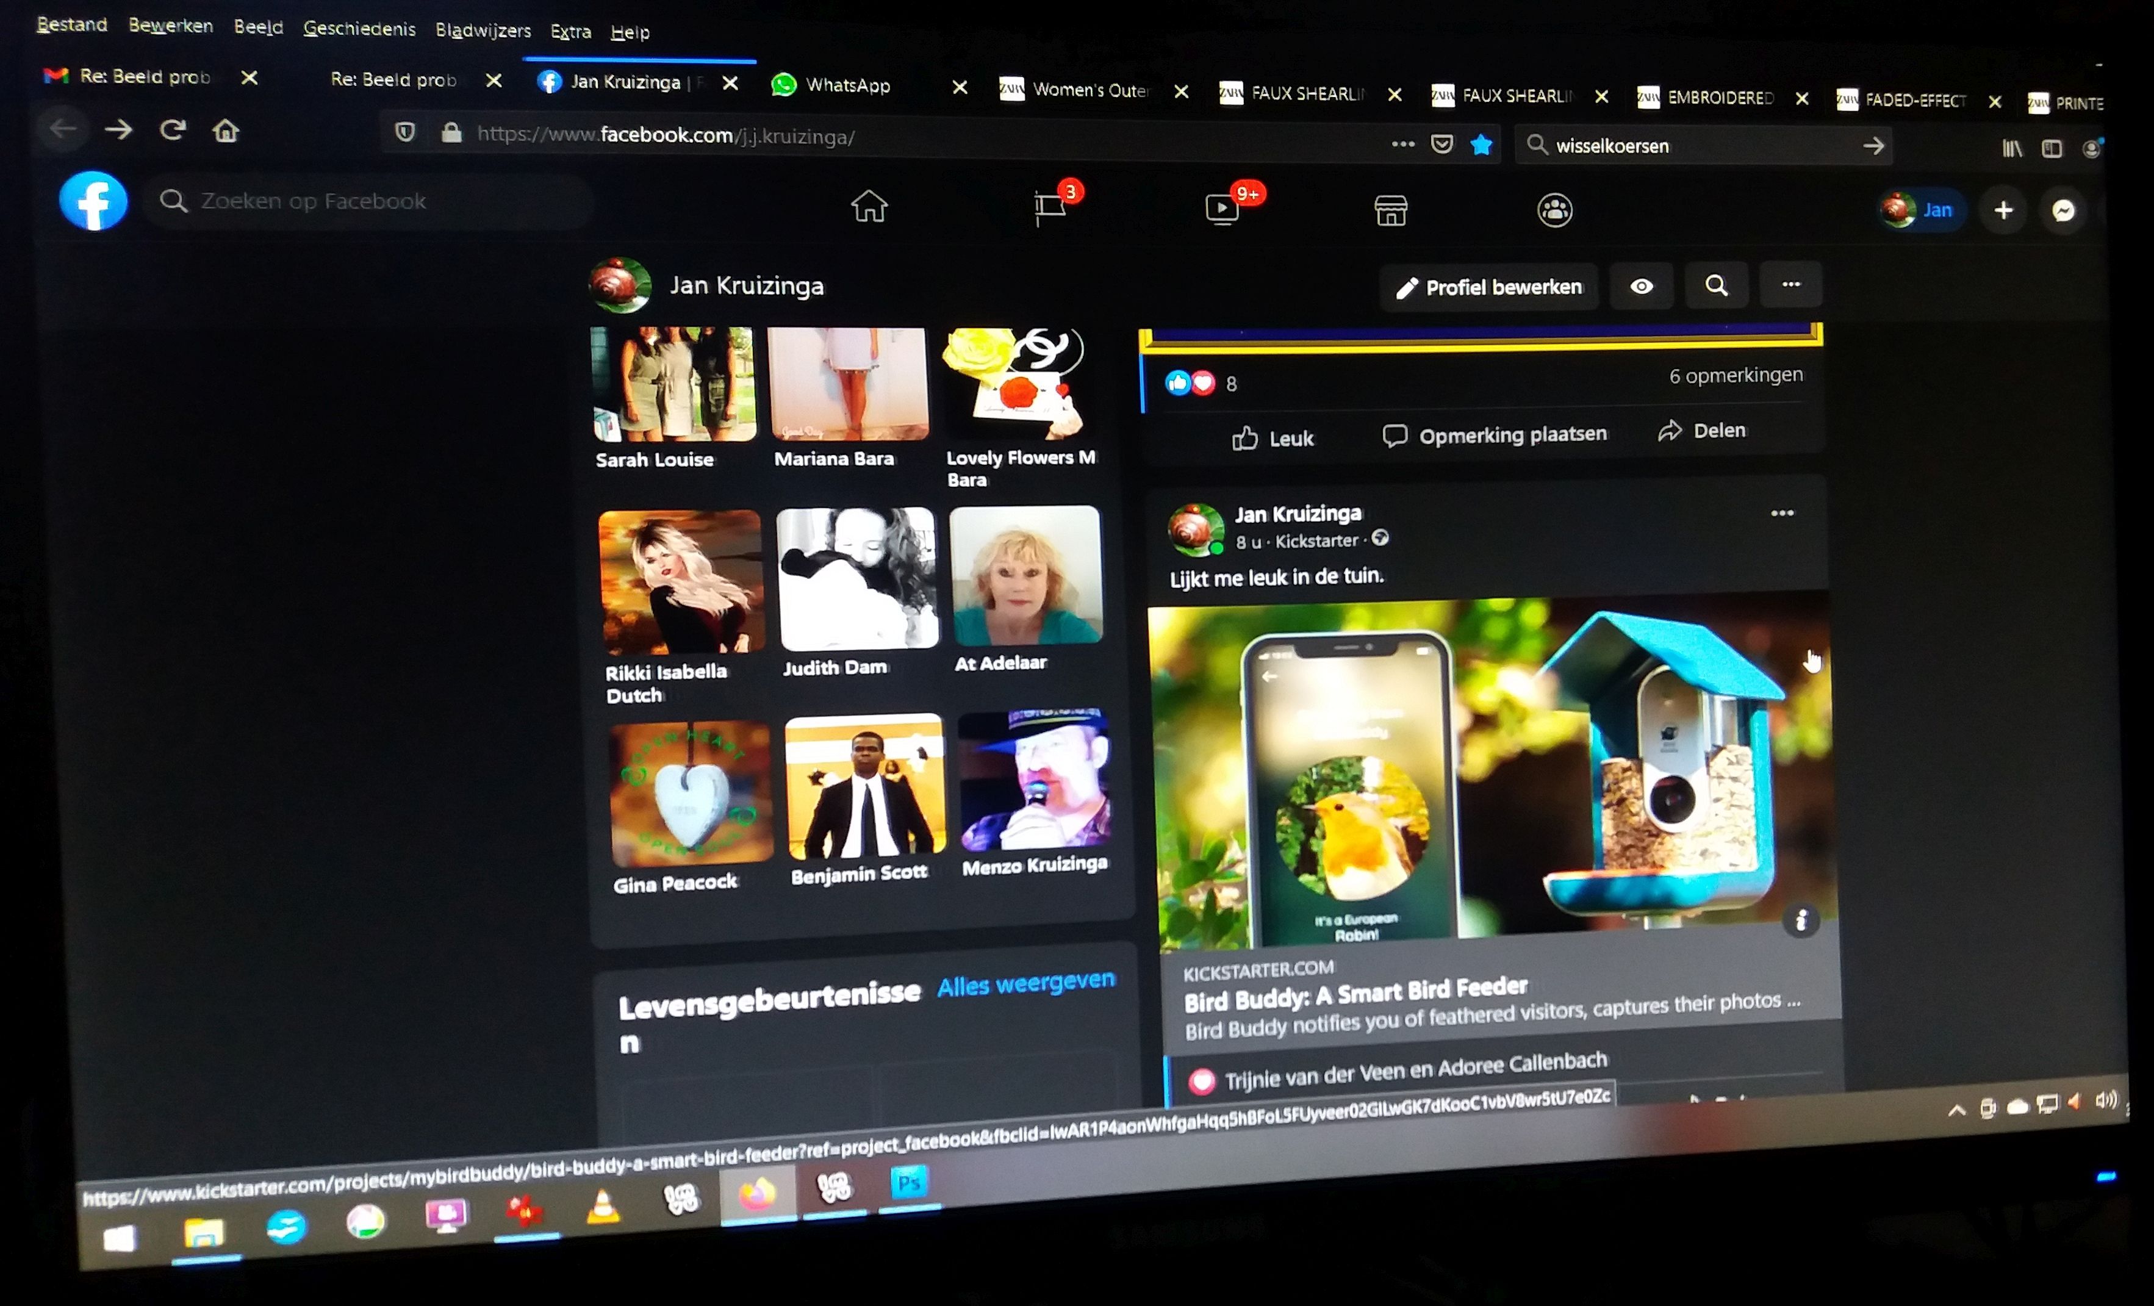The width and height of the screenshot is (2154, 1306).
Task: Open Photoshop from the Windows taskbar
Action: [908, 1183]
